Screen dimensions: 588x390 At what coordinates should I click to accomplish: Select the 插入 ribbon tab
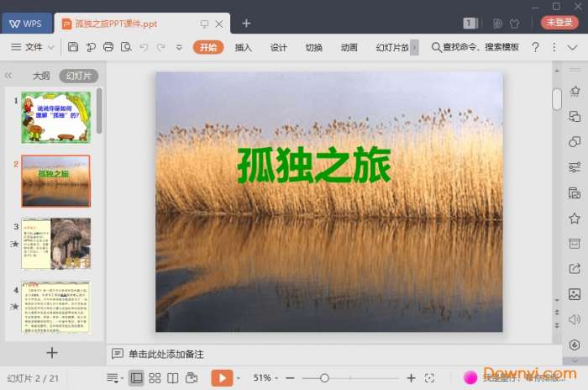[244, 48]
